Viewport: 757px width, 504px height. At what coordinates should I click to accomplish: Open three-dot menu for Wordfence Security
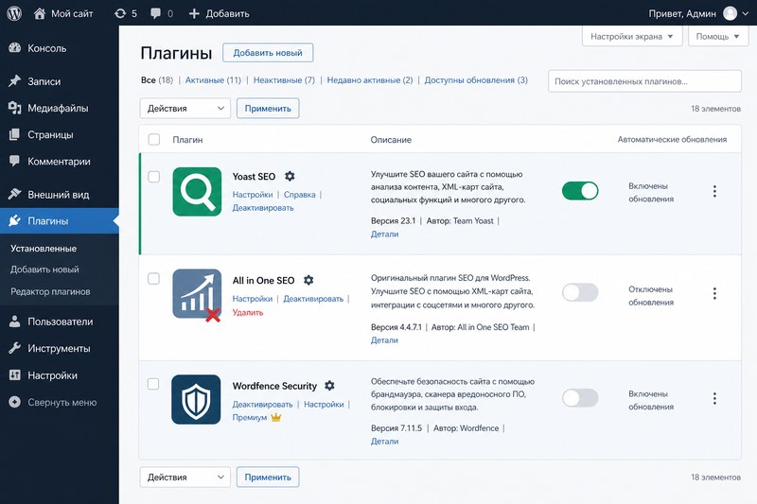(714, 398)
